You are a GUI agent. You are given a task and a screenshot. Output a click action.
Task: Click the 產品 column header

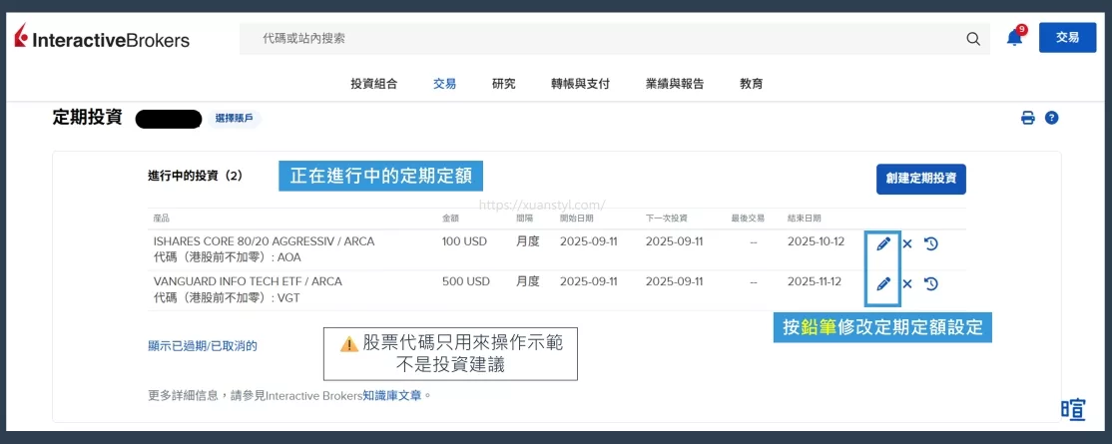coord(161,219)
